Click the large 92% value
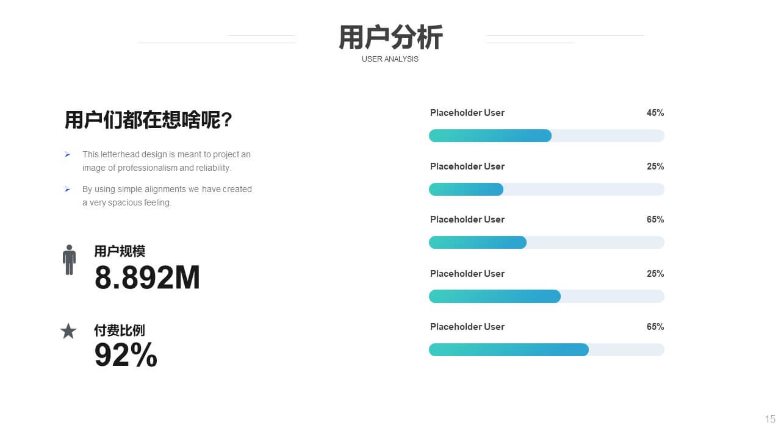 point(126,355)
